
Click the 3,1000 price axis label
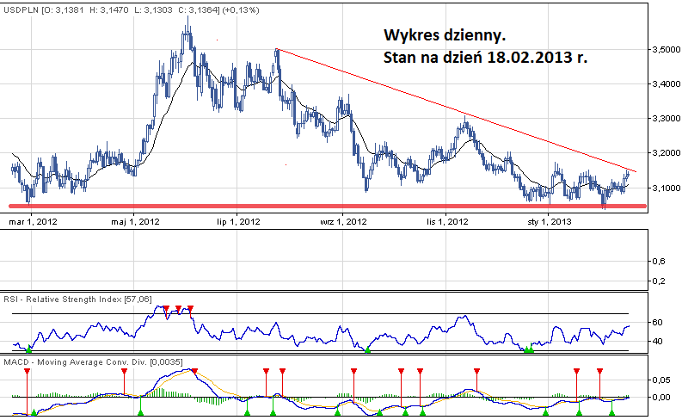click(667, 188)
